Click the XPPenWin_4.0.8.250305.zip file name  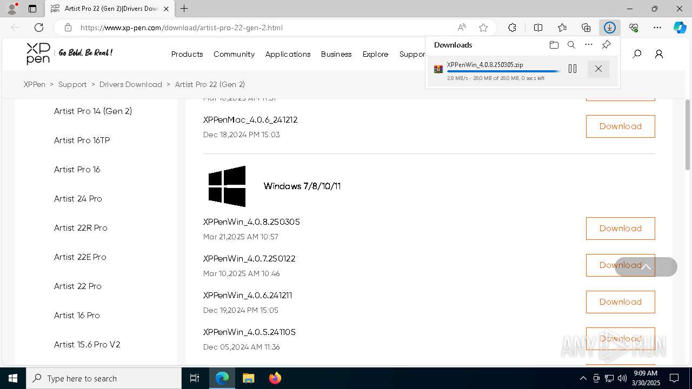click(x=485, y=65)
